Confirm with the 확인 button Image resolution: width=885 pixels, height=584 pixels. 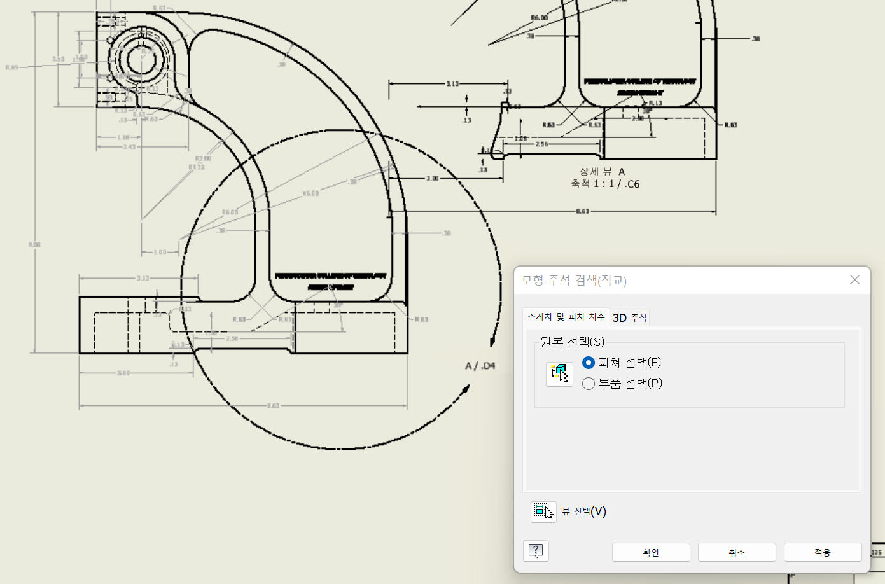click(x=651, y=552)
